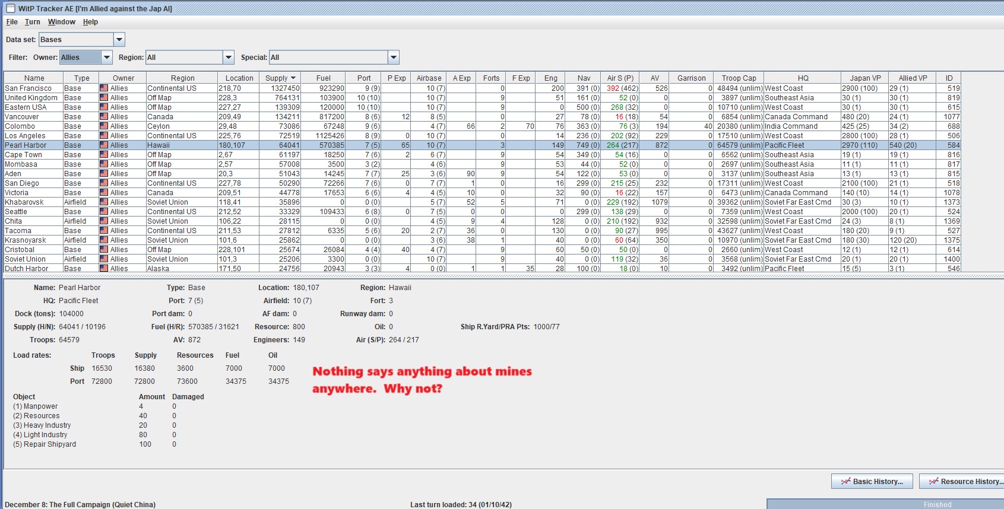Click the flag icon in Colombo row
The height and width of the screenshot is (509, 1004).
point(104,126)
